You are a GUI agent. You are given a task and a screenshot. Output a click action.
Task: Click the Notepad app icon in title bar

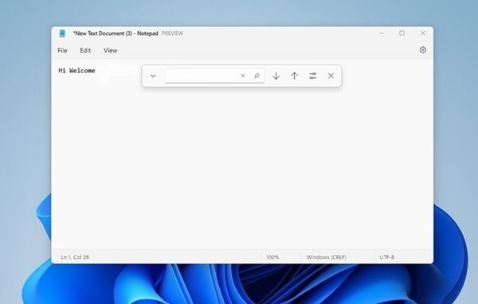coord(62,33)
